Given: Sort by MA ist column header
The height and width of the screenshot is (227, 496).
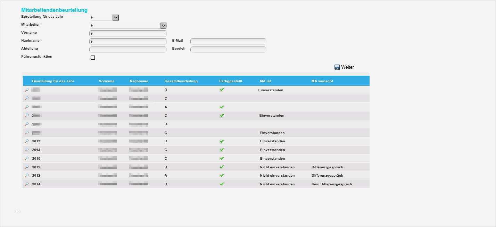Looking at the screenshot, I should (265, 81).
